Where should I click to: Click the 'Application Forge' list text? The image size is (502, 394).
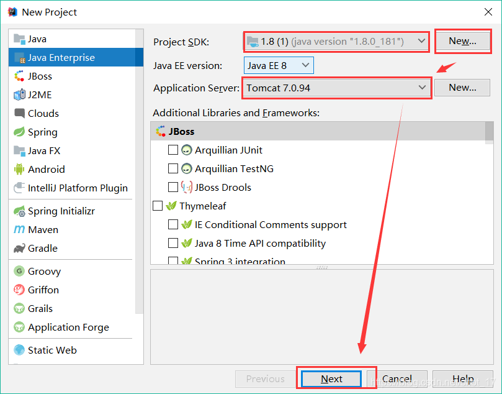[68, 328]
